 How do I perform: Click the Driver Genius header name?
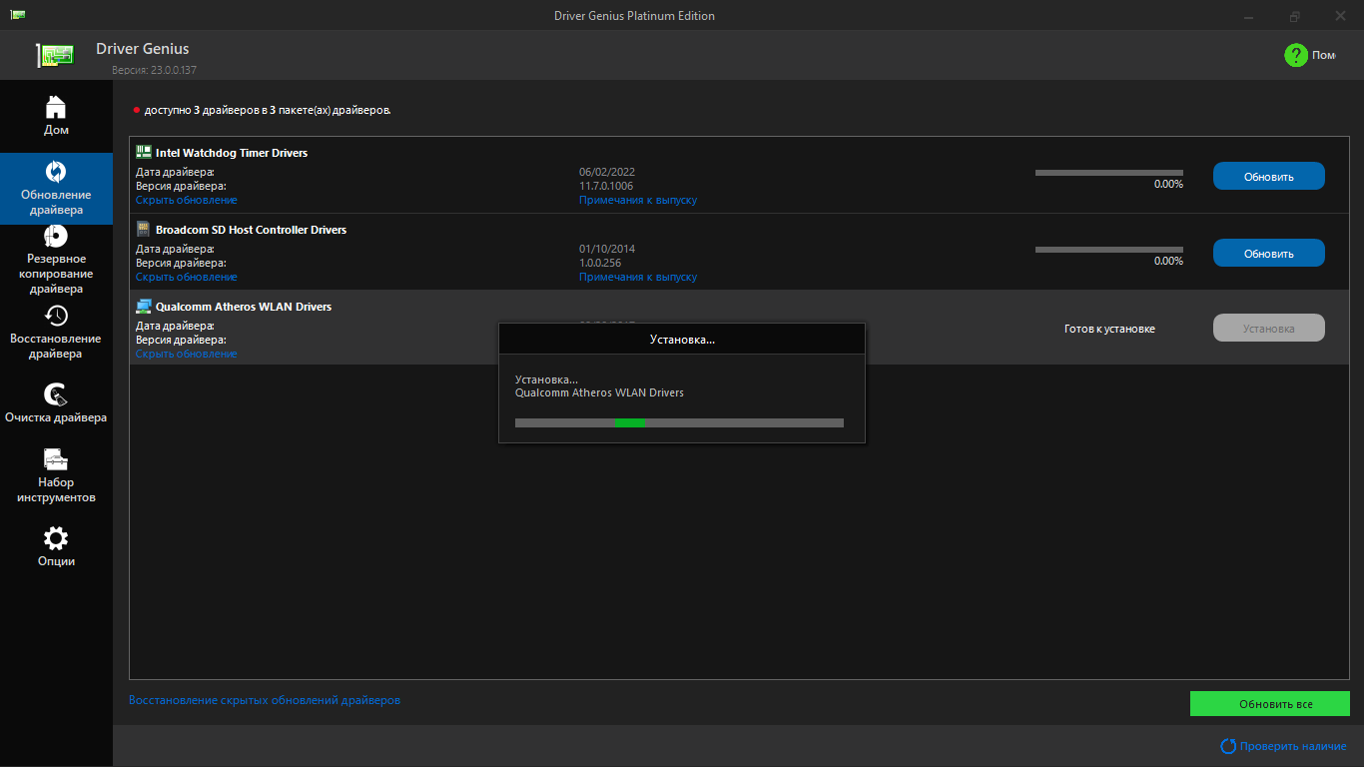[142, 49]
